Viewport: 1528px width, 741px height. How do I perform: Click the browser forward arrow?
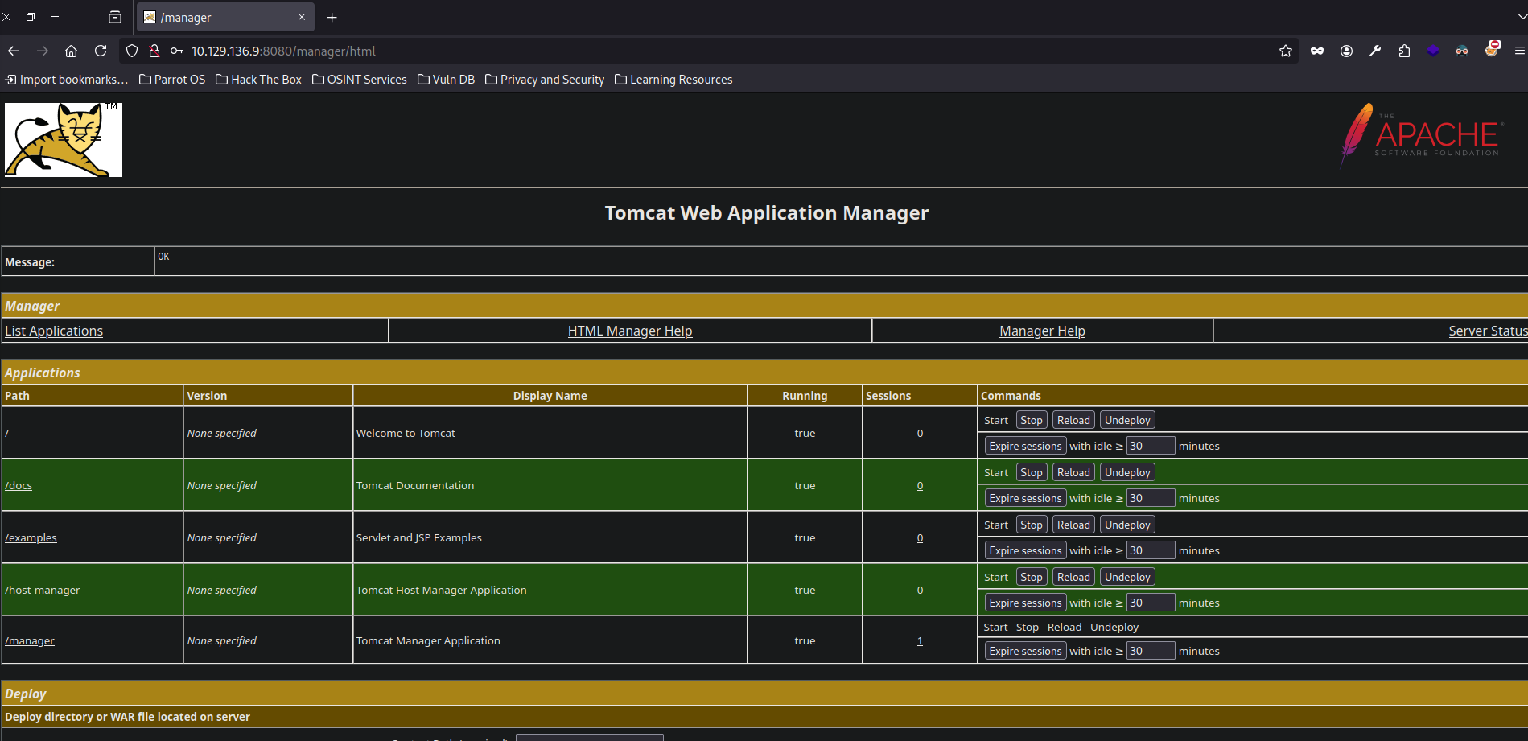tap(43, 51)
